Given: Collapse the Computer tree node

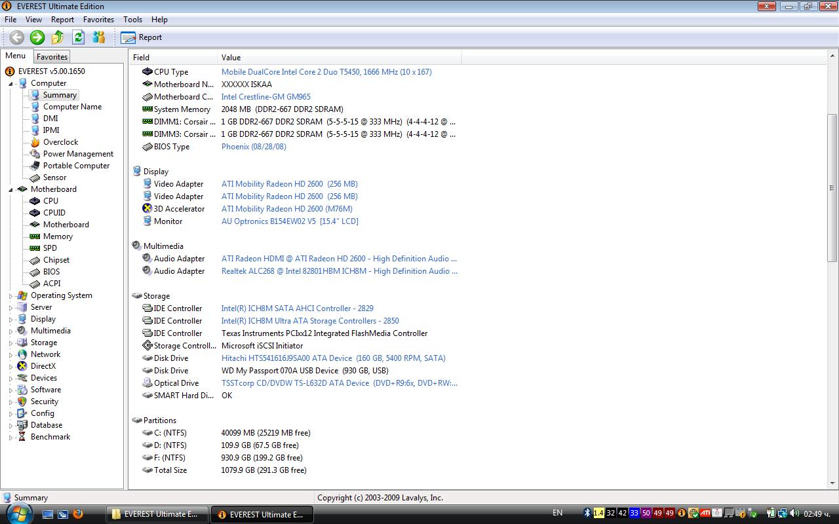Looking at the screenshot, I should pyautogui.click(x=10, y=84).
